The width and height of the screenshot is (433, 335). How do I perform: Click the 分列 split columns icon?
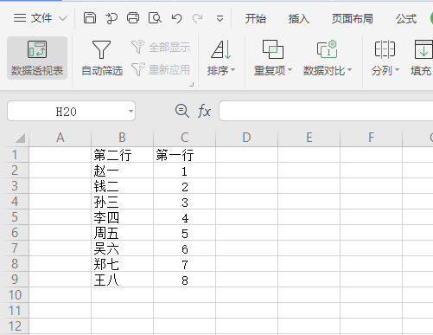click(x=385, y=49)
